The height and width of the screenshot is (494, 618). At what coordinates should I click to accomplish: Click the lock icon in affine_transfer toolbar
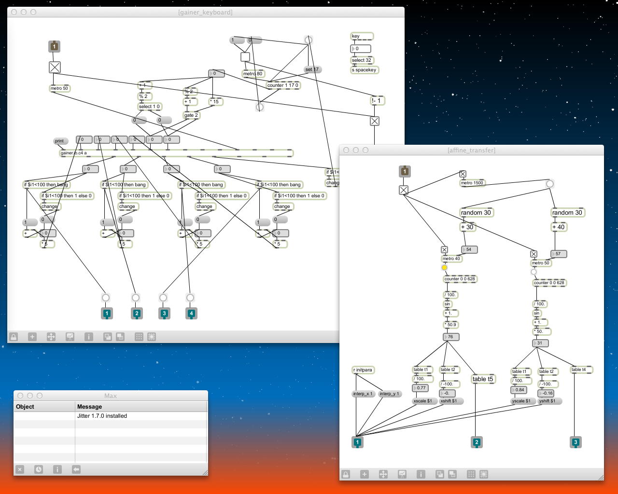pyautogui.click(x=346, y=474)
